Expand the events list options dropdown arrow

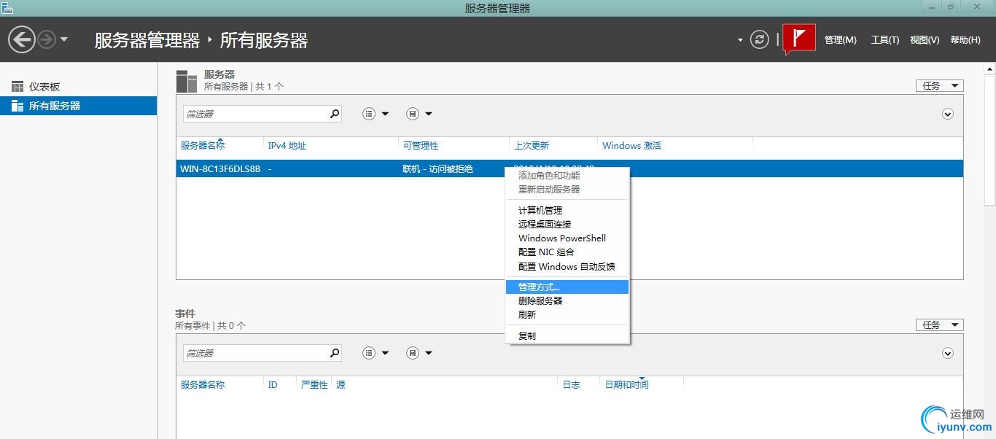pos(386,353)
